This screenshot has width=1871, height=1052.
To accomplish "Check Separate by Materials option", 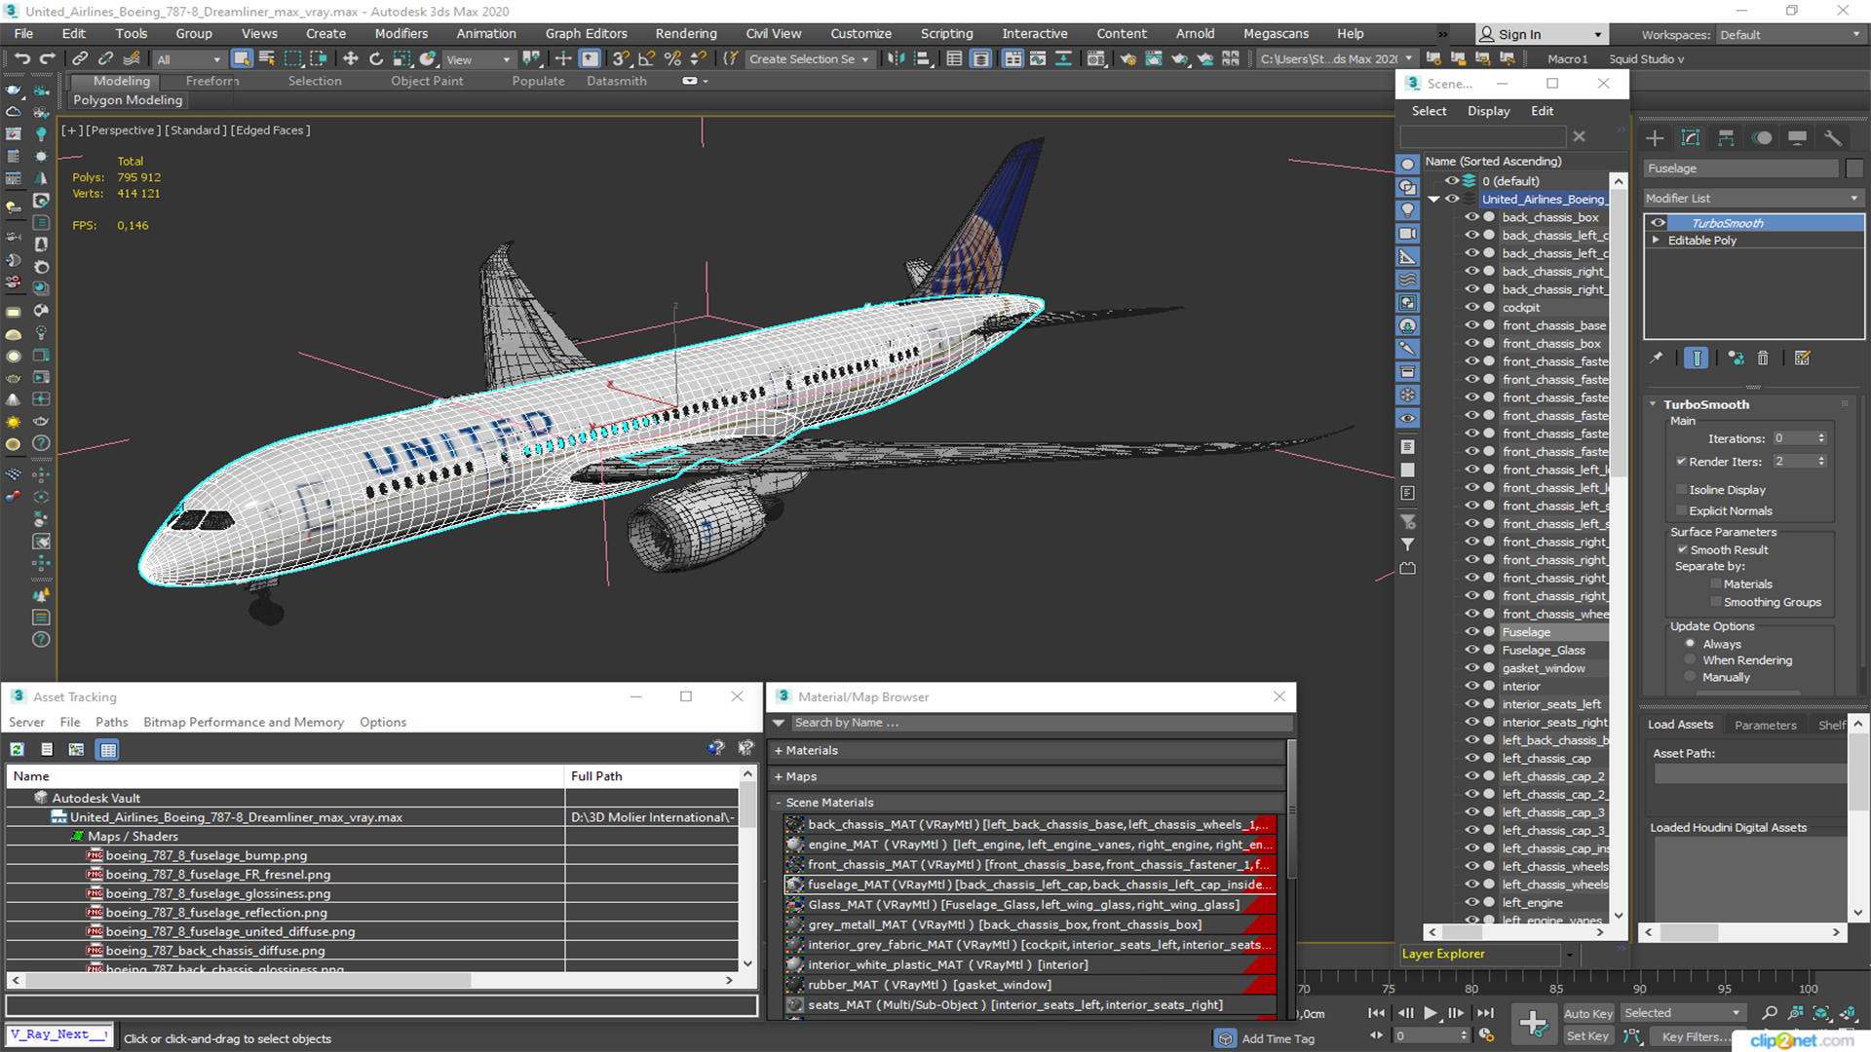I will 1716,584.
